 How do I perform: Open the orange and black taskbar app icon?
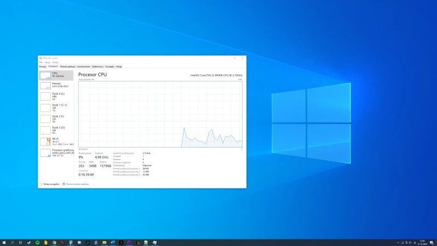[x=138, y=243]
